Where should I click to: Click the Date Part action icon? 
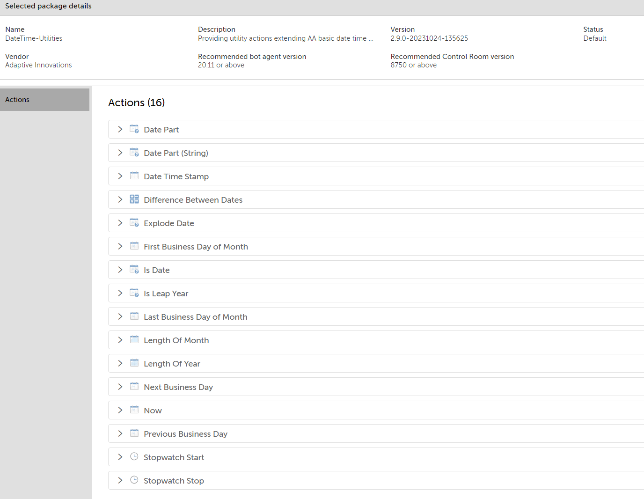click(x=134, y=129)
